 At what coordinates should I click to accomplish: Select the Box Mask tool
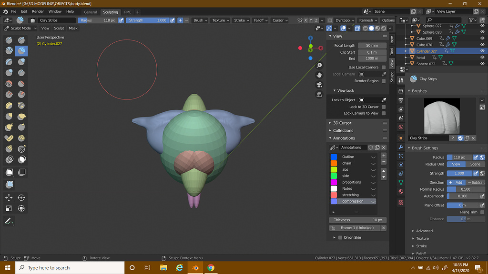tap(9, 172)
